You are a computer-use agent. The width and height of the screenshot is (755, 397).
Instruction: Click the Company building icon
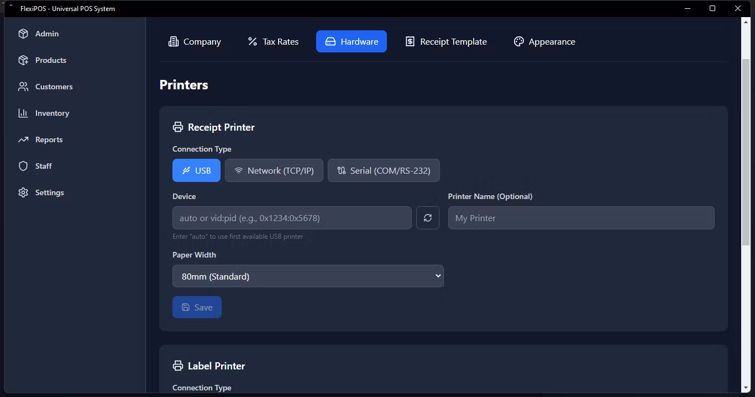tap(174, 41)
